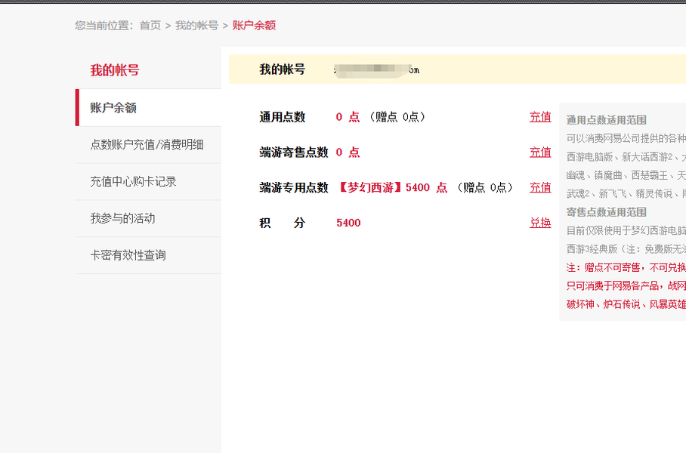Open 我的帐号 breadcrumb link
The width and height of the screenshot is (686, 453).
click(x=196, y=26)
